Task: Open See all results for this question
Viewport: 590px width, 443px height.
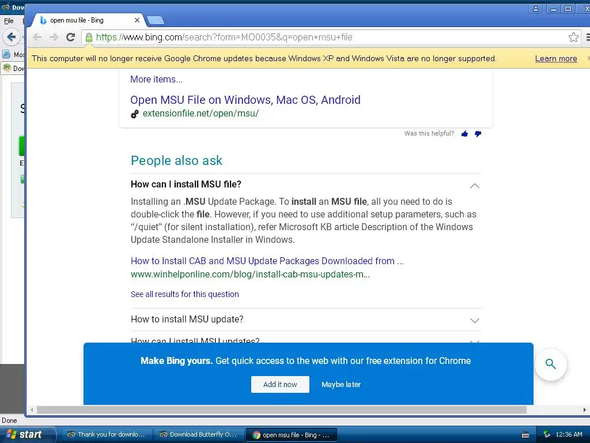Action: [185, 294]
